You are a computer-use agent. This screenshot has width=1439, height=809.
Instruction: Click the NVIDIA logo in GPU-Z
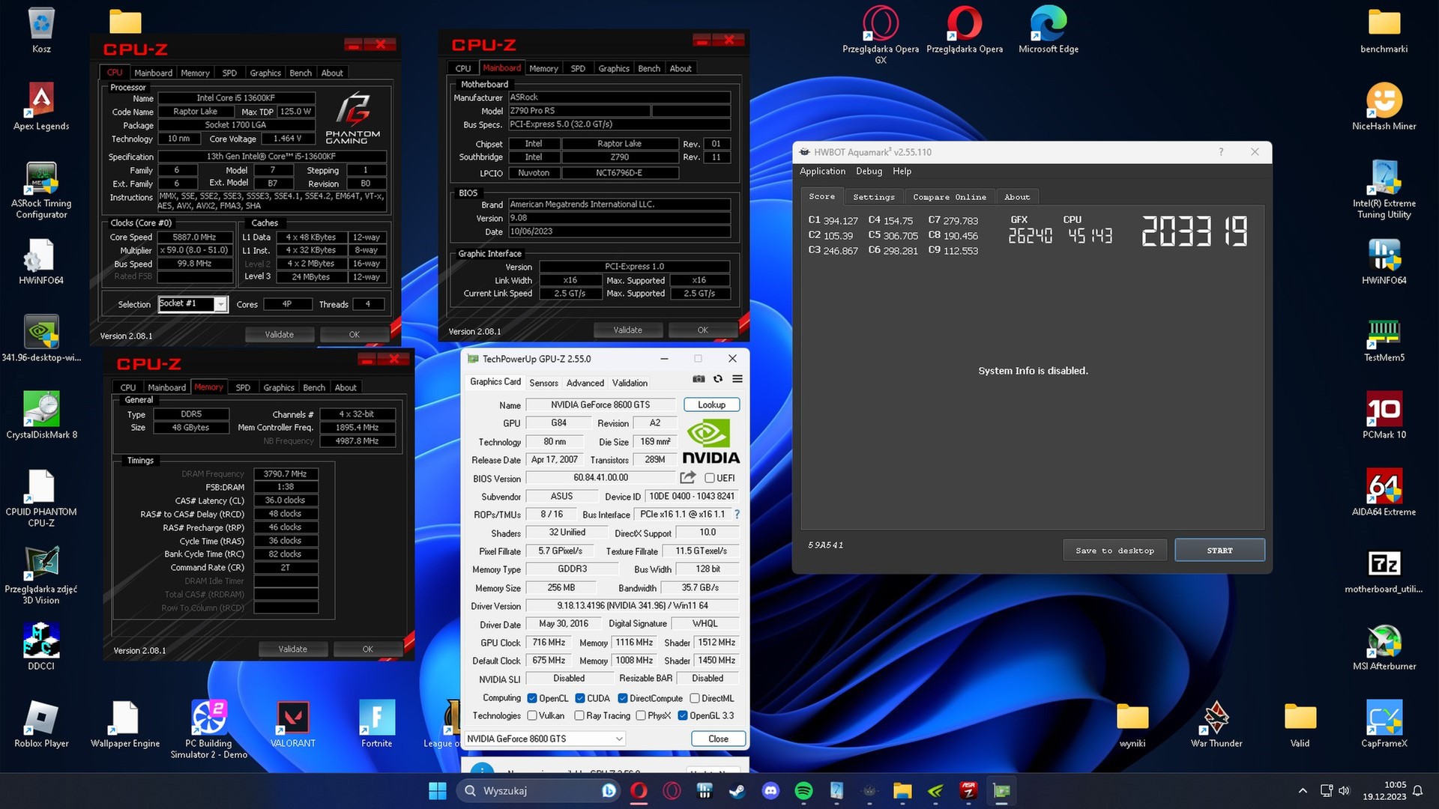711,442
